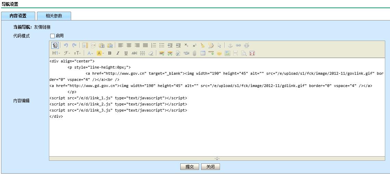Align text left

(x=121, y=45)
